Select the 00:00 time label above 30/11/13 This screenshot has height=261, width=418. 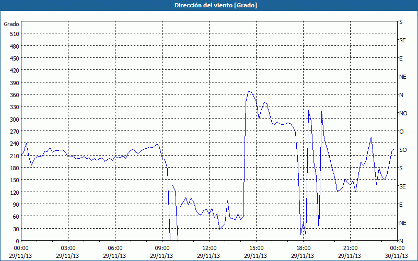(x=397, y=248)
